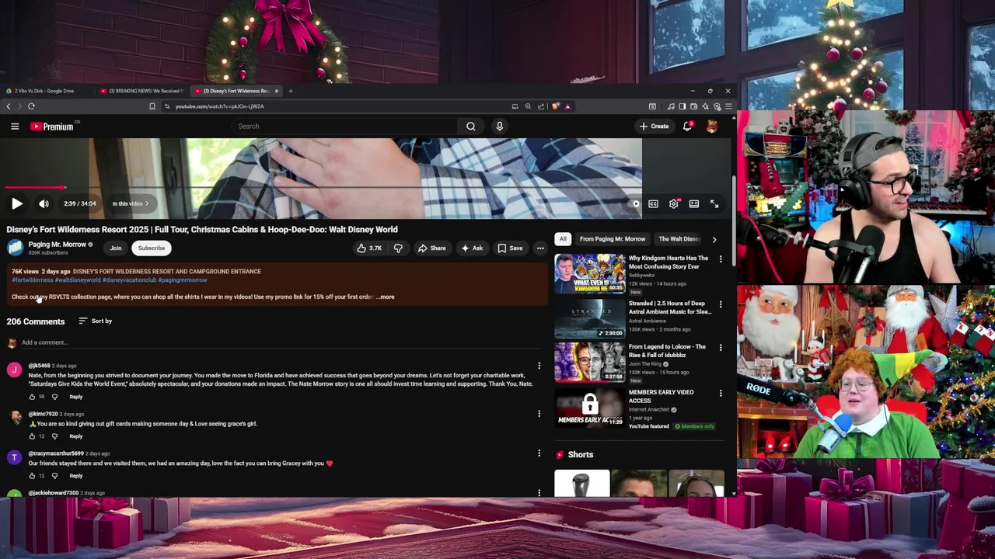Toggle closed captions (CC)
The height and width of the screenshot is (559, 995).
(x=653, y=203)
